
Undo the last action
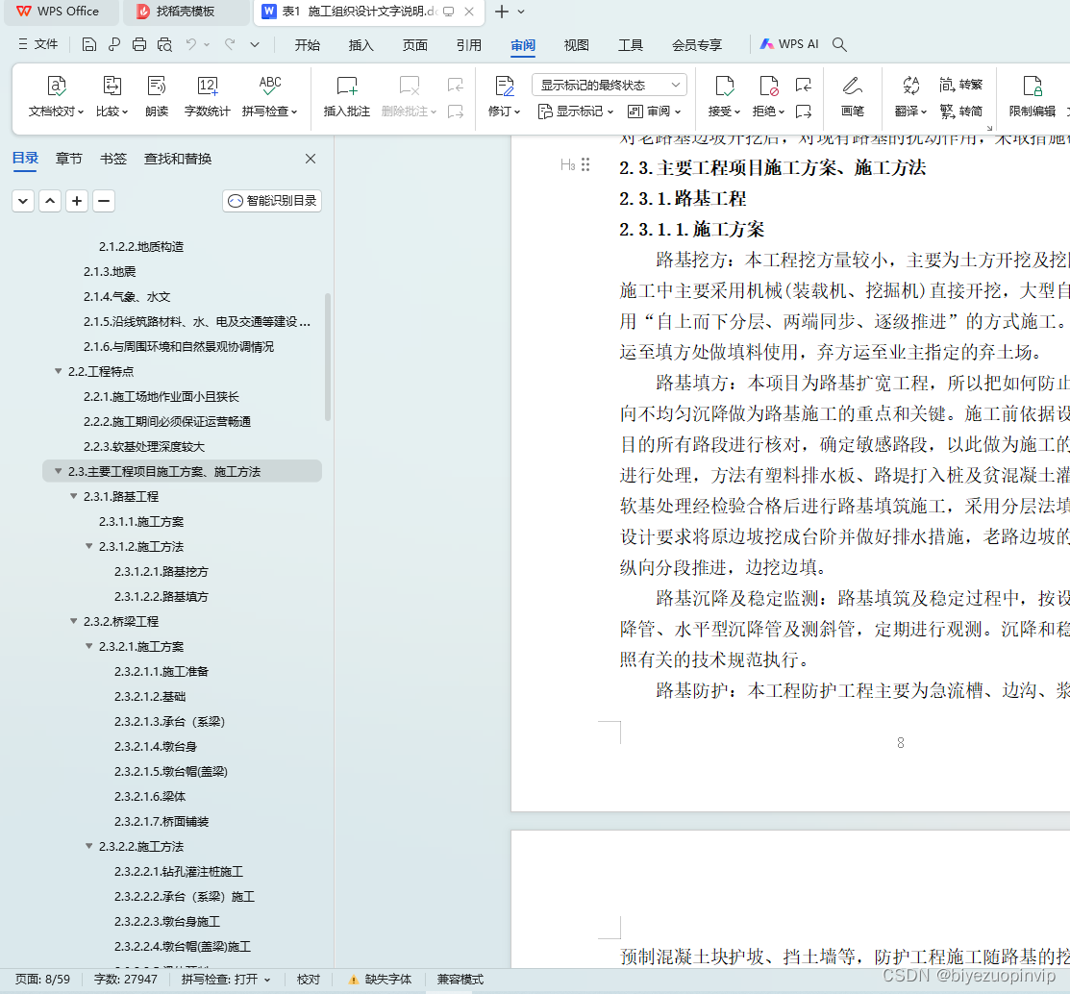click(x=191, y=44)
